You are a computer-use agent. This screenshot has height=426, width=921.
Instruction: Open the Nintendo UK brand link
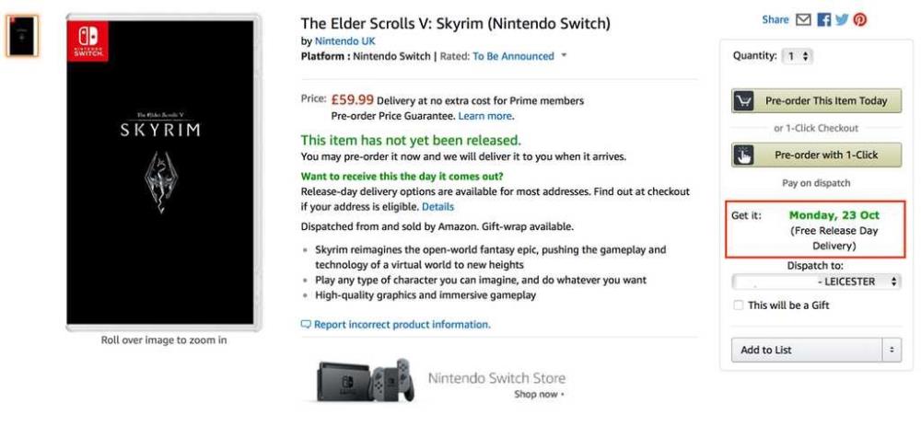point(344,41)
